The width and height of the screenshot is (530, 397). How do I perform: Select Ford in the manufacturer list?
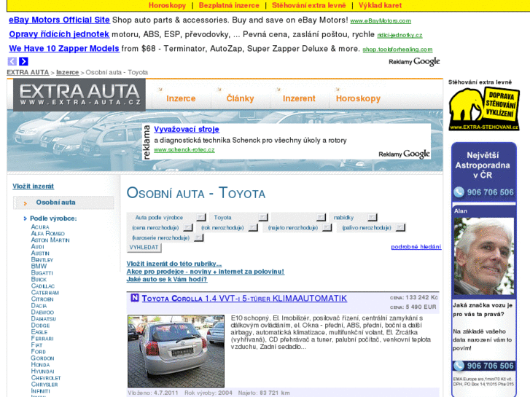point(38,351)
